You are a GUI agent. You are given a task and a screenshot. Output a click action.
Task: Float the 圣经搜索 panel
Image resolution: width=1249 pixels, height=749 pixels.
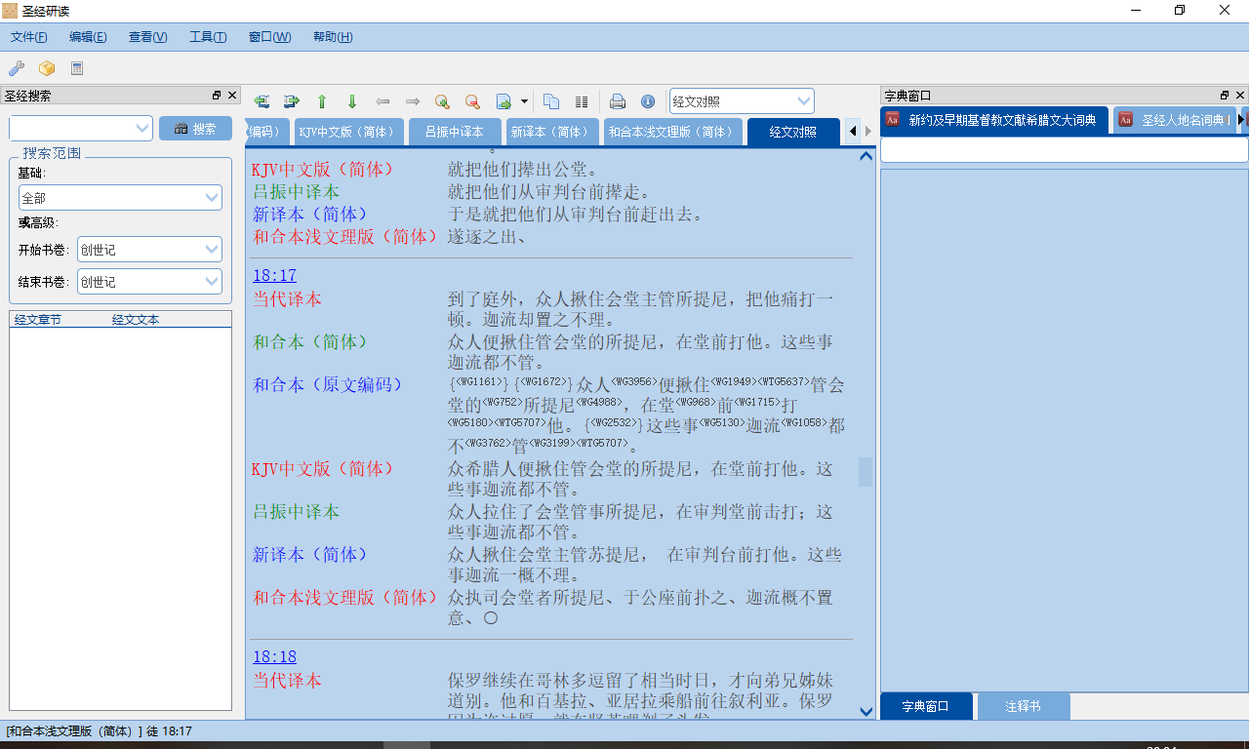pos(217,96)
